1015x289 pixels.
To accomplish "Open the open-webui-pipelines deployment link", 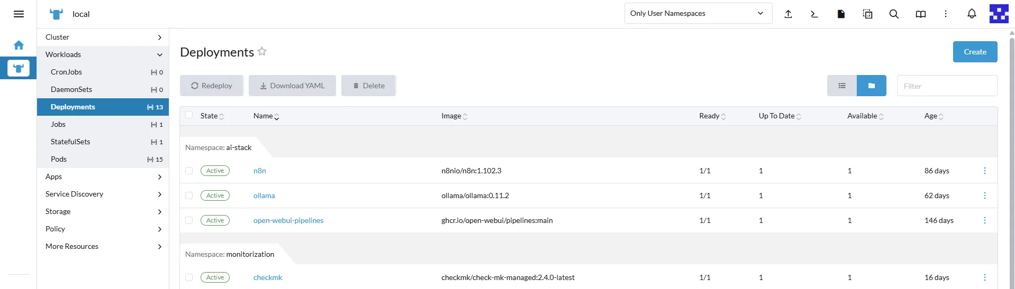I will click(288, 220).
